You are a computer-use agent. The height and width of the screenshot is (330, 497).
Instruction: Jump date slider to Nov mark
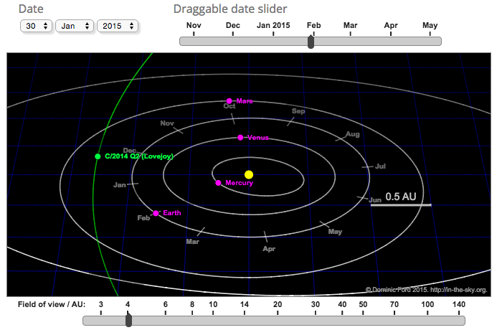click(x=194, y=41)
